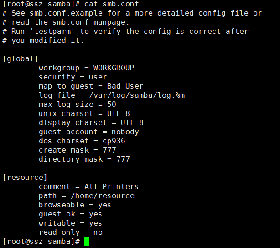Click the 'read the smb.conf manpage.' comment

(x=66, y=22)
